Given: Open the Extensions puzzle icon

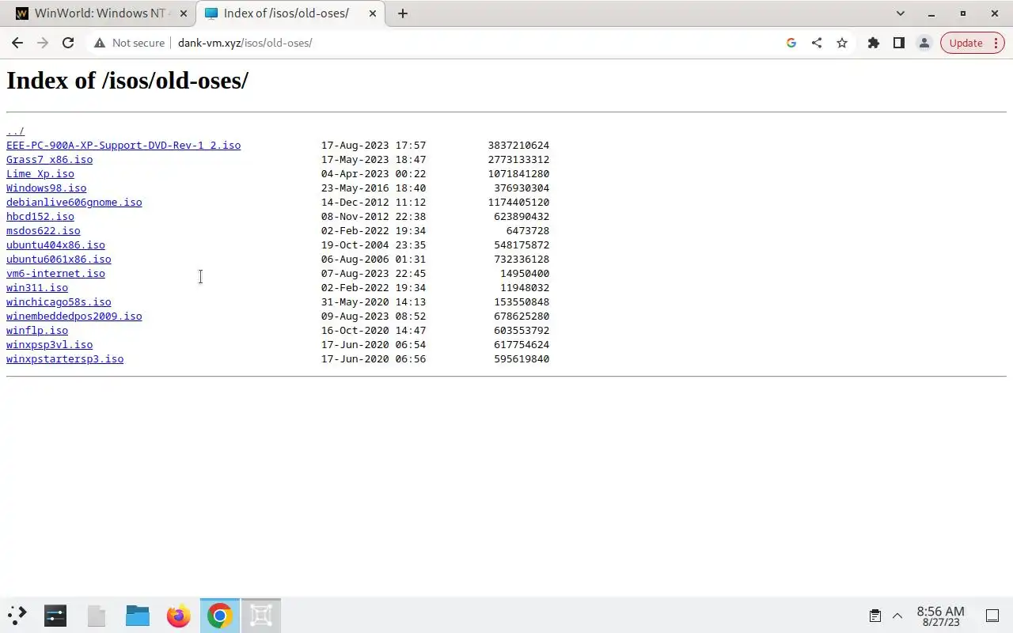Looking at the screenshot, I should pos(874,43).
